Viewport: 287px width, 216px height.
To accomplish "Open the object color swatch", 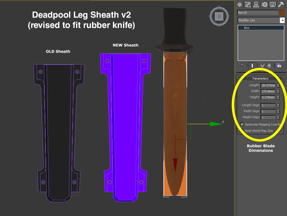I will click(282, 13).
